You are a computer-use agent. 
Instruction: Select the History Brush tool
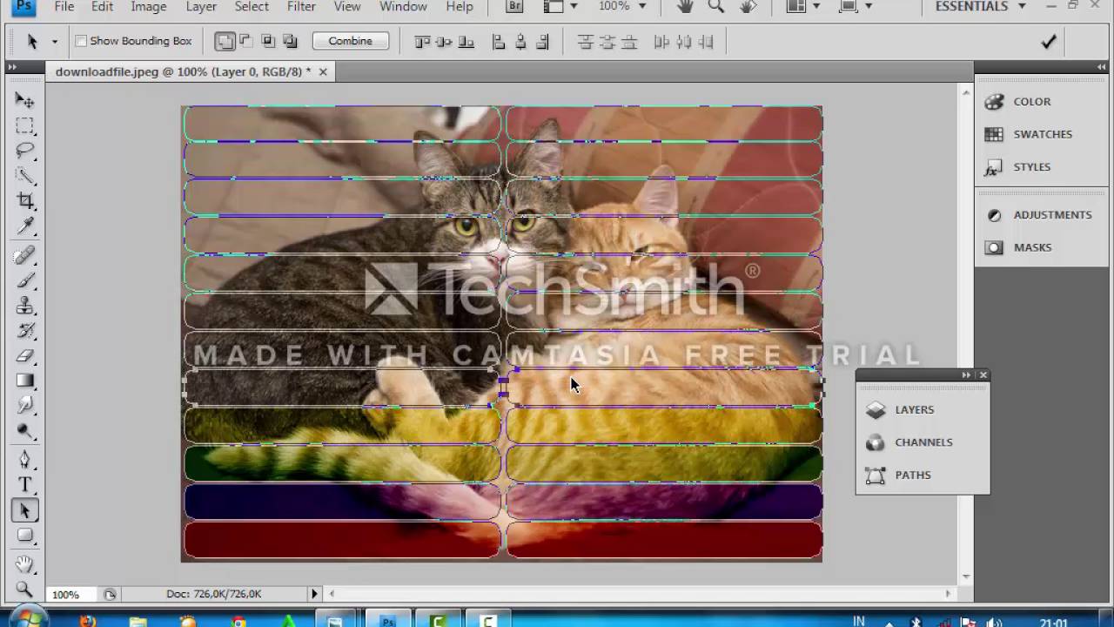(x=24, y=331)
